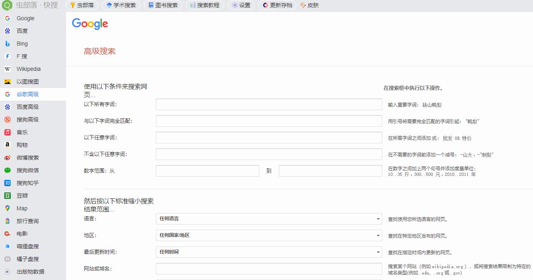Open the 虫部落 toolbar button
533x280 pixels.
[x=82, y=5]
